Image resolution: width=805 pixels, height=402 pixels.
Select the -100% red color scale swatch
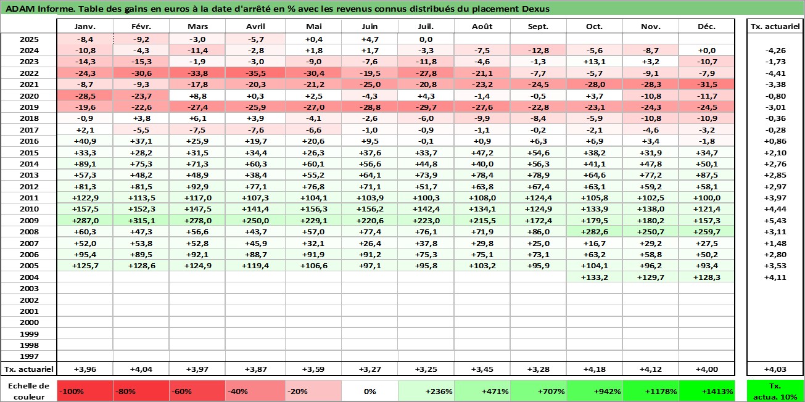(x=85, y=391)
